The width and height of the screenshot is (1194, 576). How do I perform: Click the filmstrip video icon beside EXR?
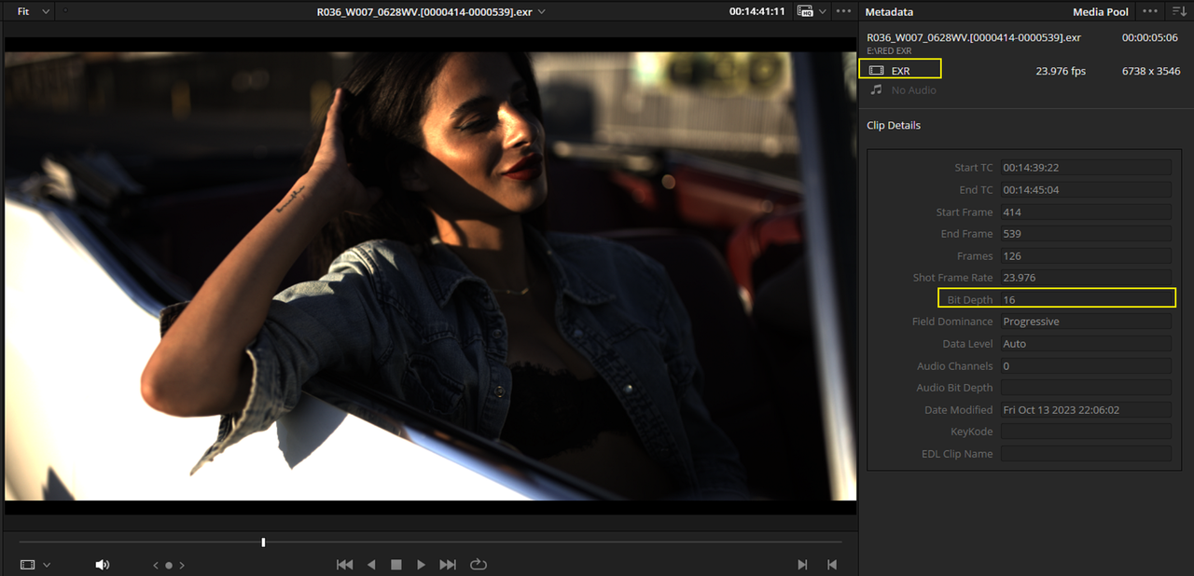click(876, 71)
